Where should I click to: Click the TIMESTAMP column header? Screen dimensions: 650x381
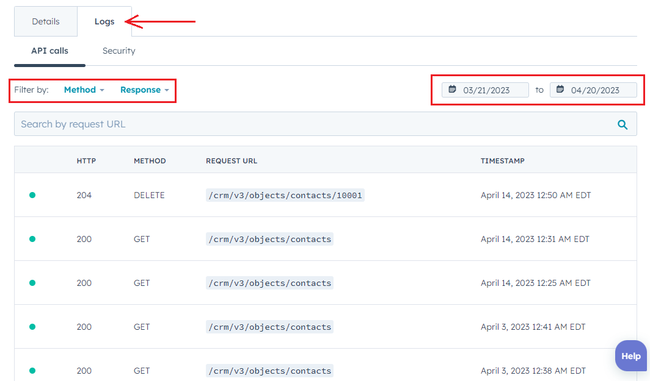click(502, 161)
